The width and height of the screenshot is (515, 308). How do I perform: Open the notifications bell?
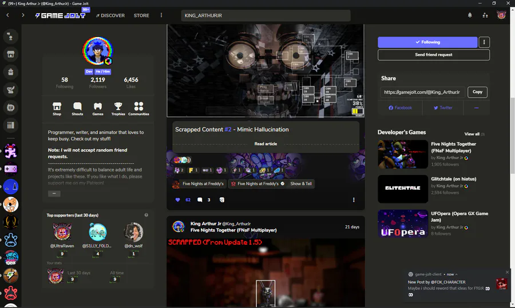click(470, 15)
